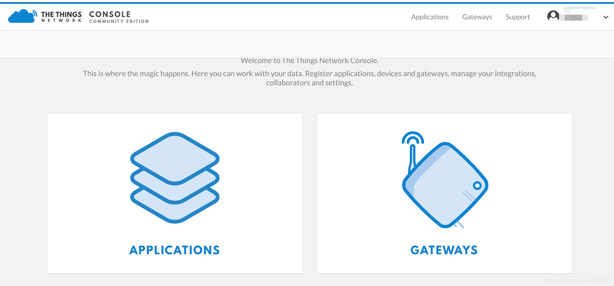Open Support in top navigation

point(518,17)
